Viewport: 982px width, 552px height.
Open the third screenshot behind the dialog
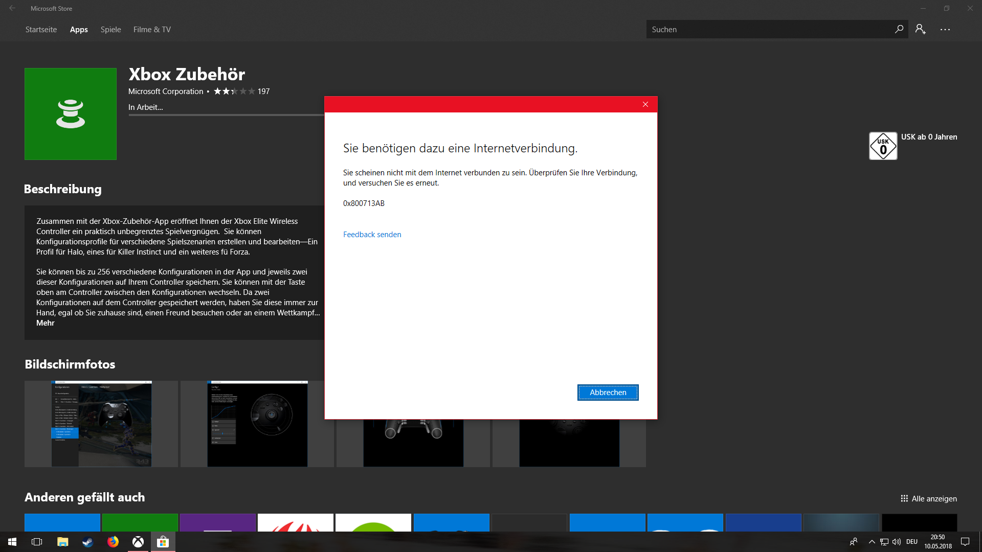coord(413,443)
